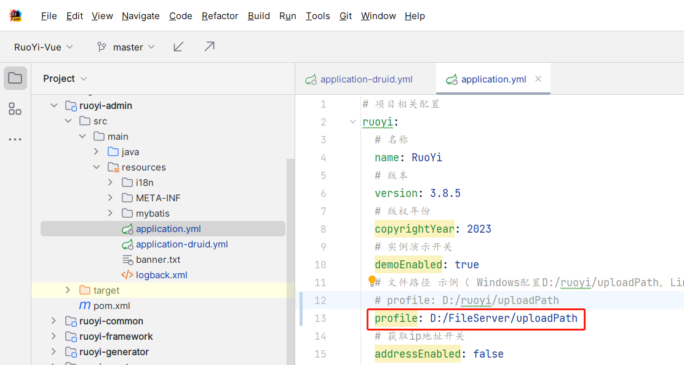Show more tool windows ellipsis
Viewport: 684px width, 365px height.
(x=15, y=140)
